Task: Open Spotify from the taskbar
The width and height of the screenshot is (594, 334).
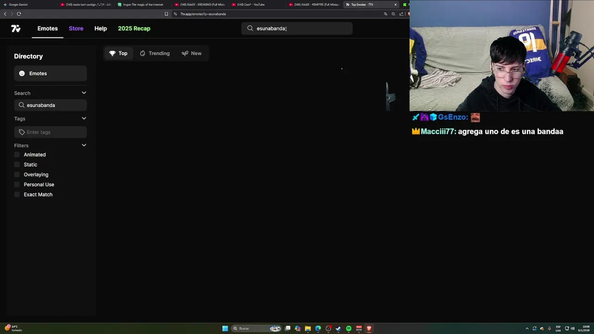Action: [x=349, y=328]
